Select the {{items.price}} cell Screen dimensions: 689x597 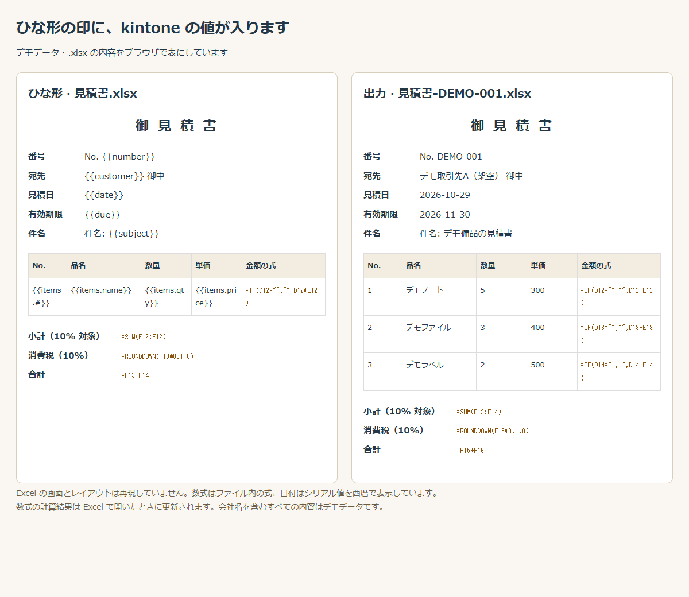217,297
